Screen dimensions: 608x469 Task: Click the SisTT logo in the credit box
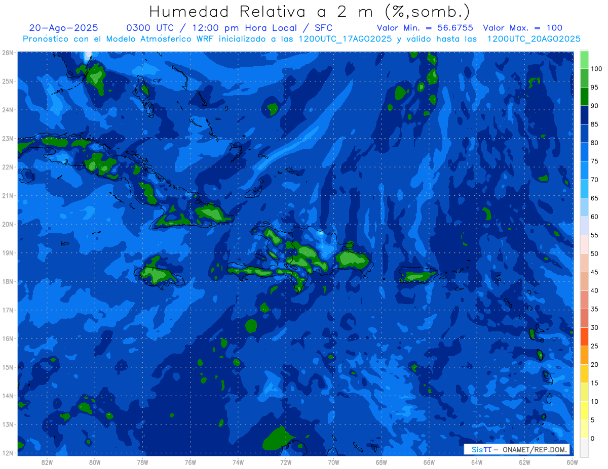pyautogui.click(x=481, y=450)
